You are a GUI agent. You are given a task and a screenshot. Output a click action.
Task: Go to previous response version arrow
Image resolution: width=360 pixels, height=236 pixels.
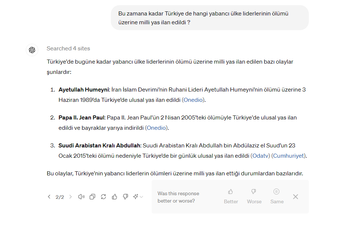(x=49, y=197)
